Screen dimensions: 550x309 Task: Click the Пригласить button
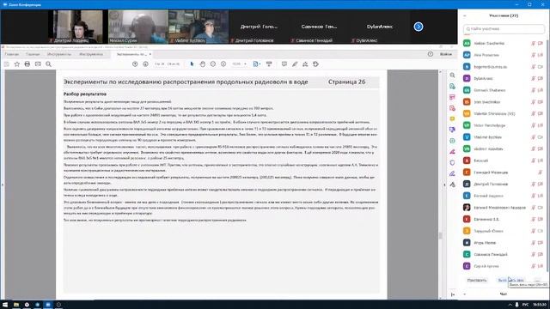[477, 280]
